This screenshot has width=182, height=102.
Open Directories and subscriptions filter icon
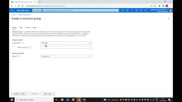(127, 10)
